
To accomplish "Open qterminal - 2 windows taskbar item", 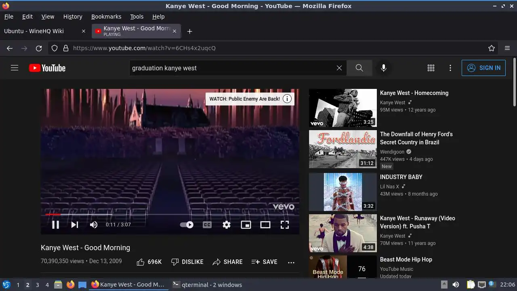I will 207,285.
